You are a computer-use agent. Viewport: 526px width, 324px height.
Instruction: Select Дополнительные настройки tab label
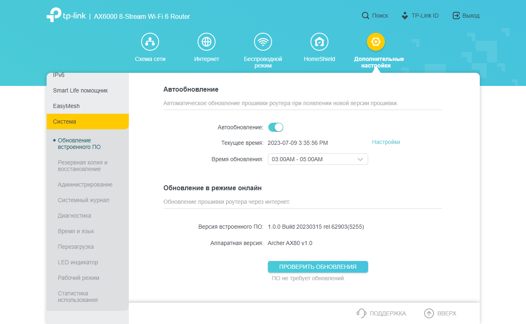click(x=379, y=62)
